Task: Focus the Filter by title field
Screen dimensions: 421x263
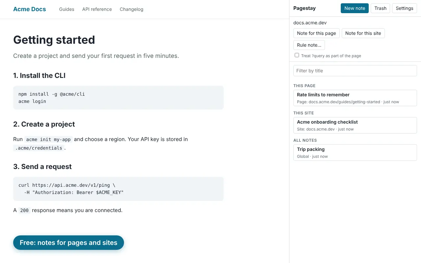Action: [x=355, y=71]
